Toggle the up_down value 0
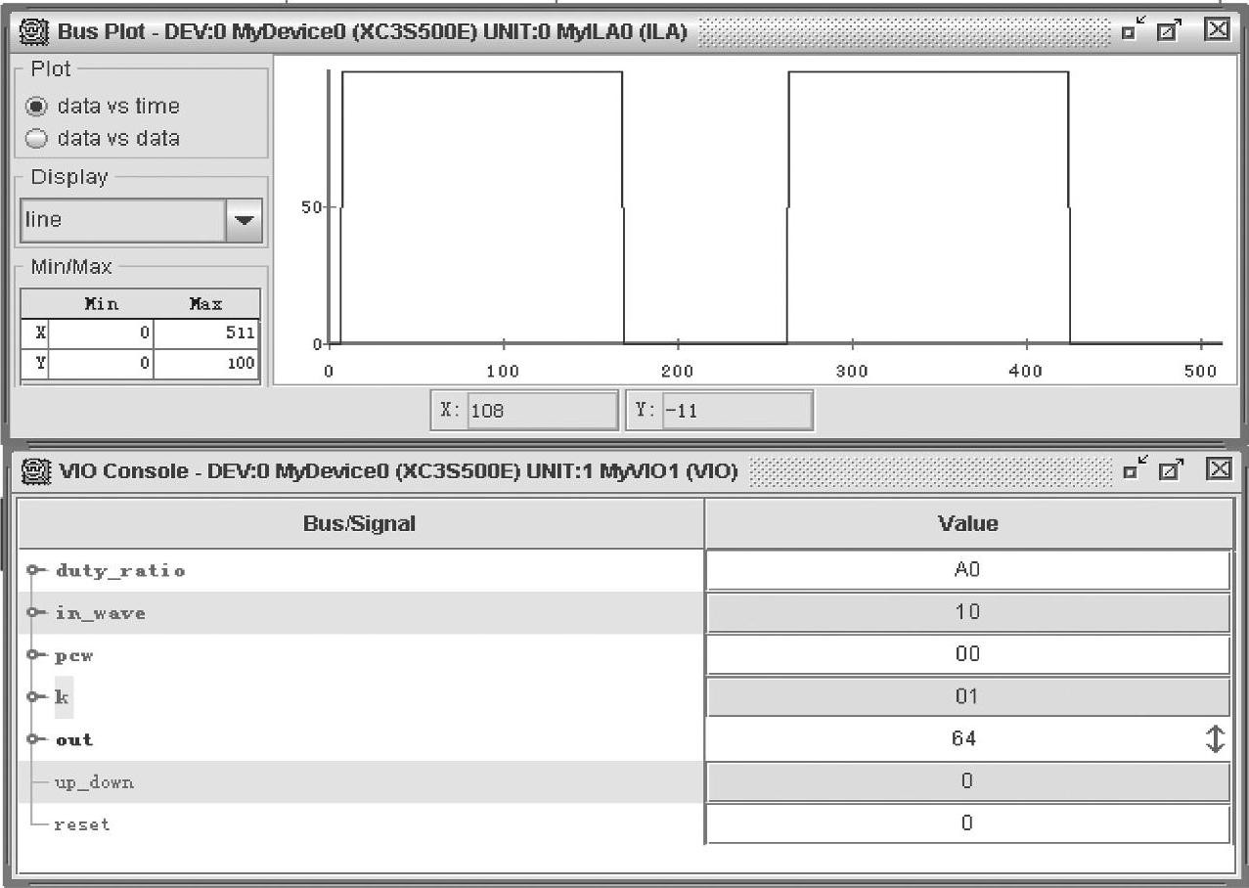1249x888 pixels. coord(967,781)
